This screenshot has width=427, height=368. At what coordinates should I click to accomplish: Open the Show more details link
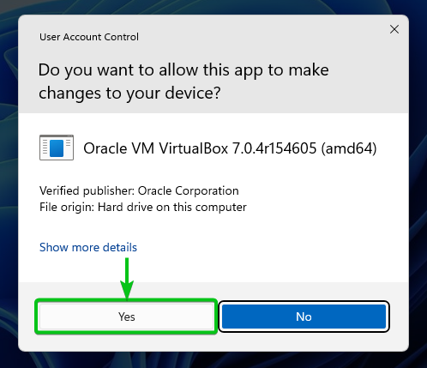tap(88, 247)
